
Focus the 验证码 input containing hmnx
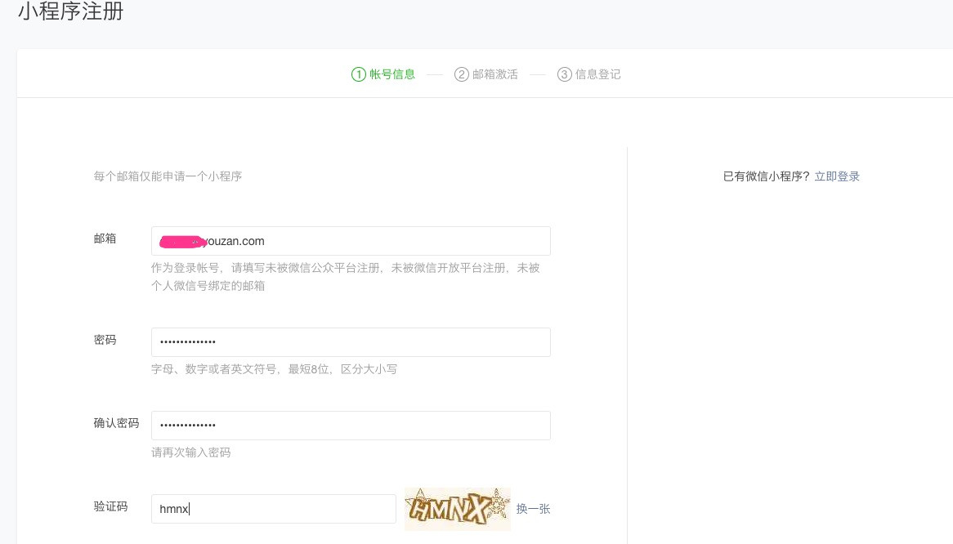click(x=274, y=509)
